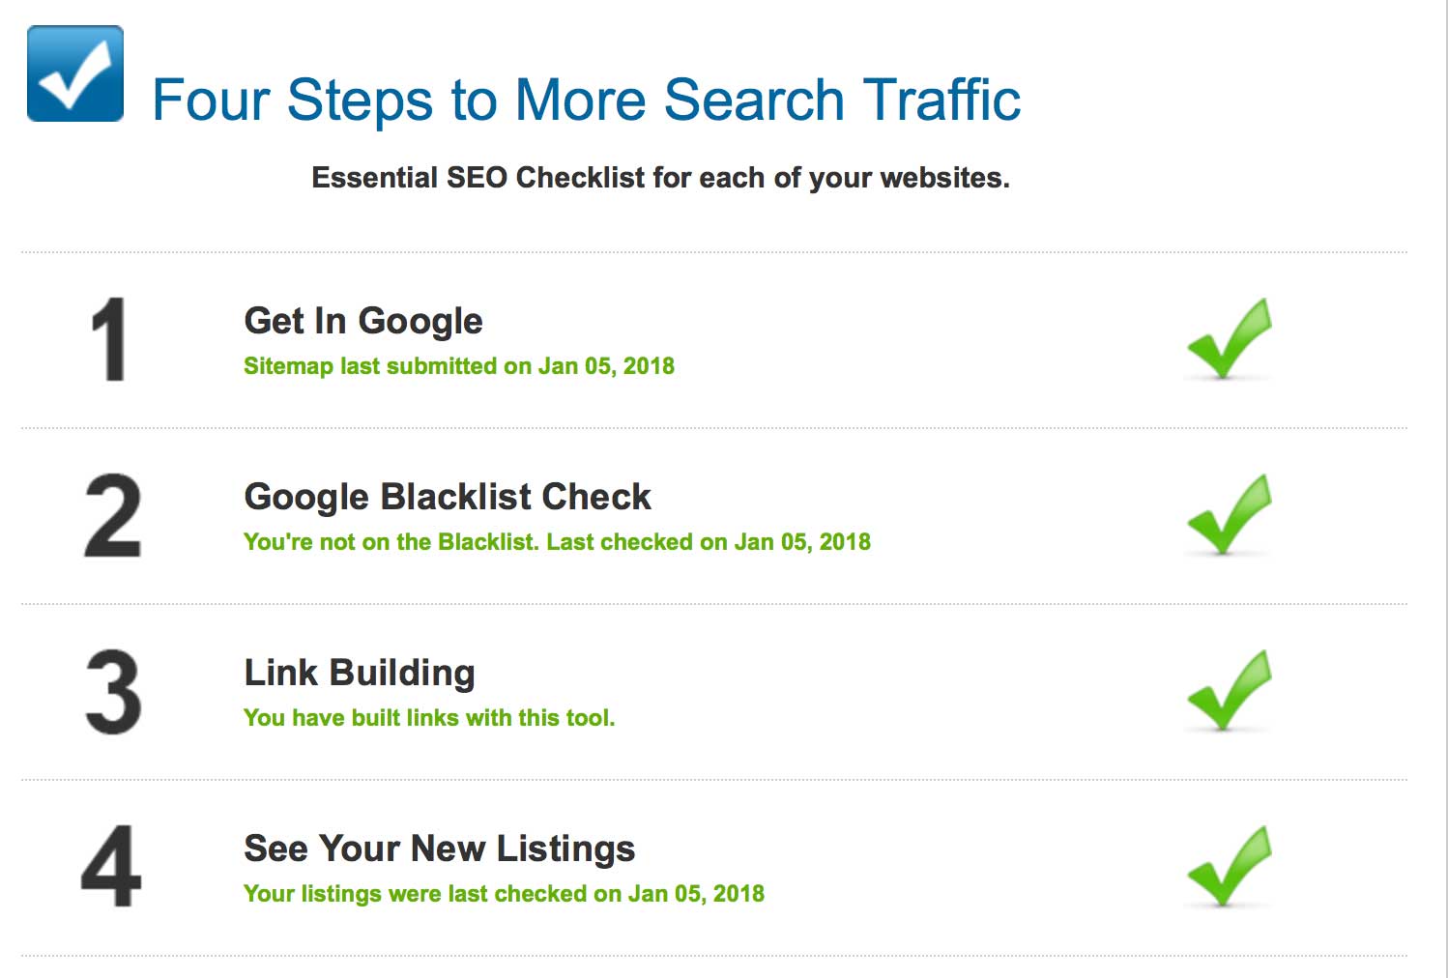The width and height of the screenshot is (1448, 978).
Task: Click the large step number 2
Action: point(112,515)
